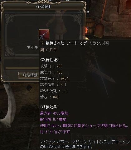Image resolution: width=131 pixels, height=150 pixels.
Task: Click the top-left ornate corner of refine panel
Action: tap(9, 19)
